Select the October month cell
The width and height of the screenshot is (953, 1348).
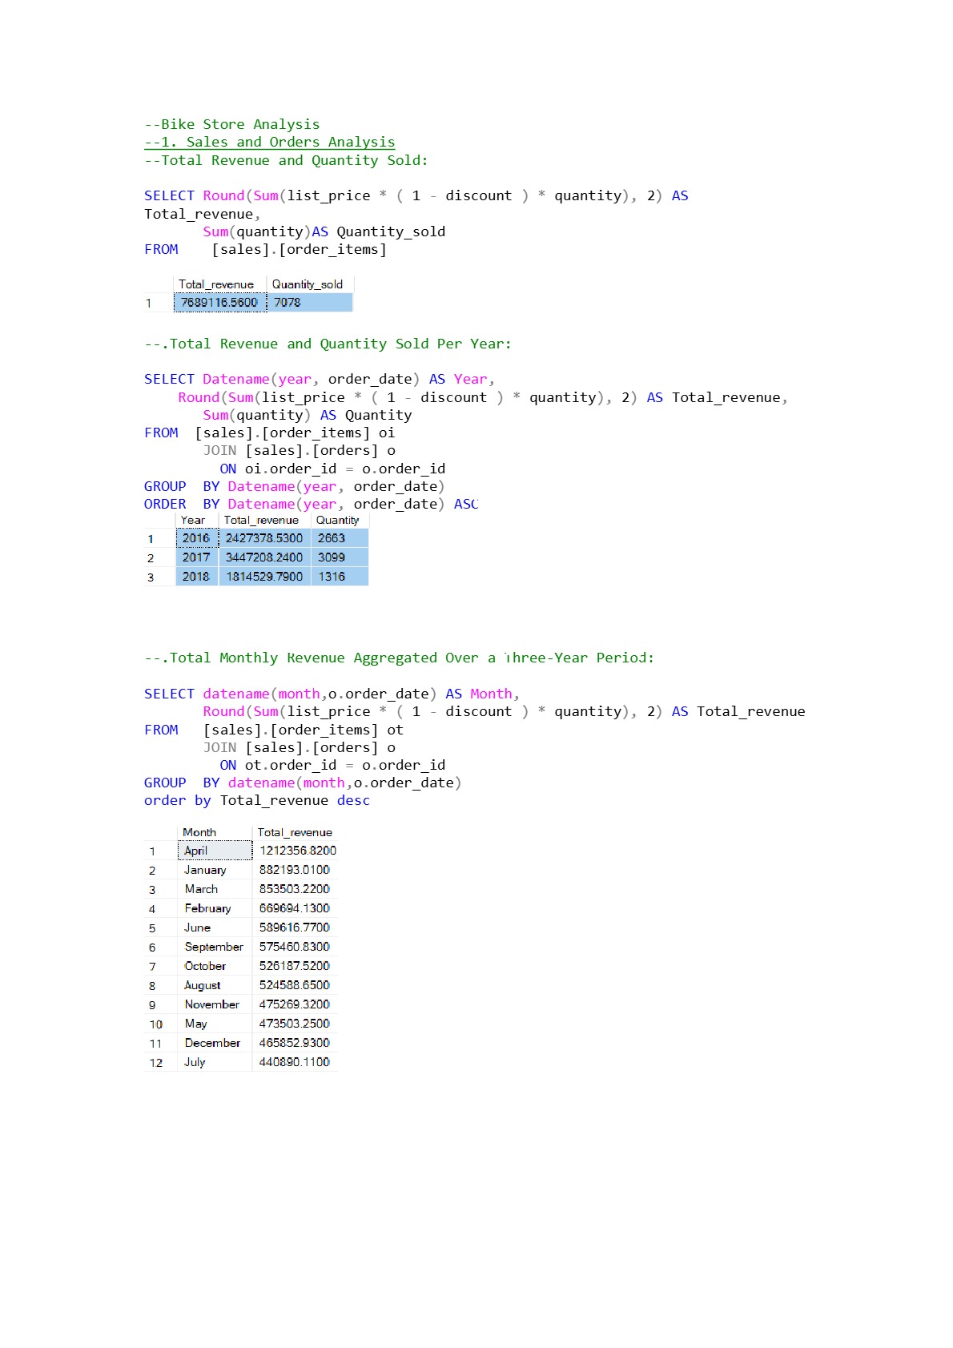215,966
